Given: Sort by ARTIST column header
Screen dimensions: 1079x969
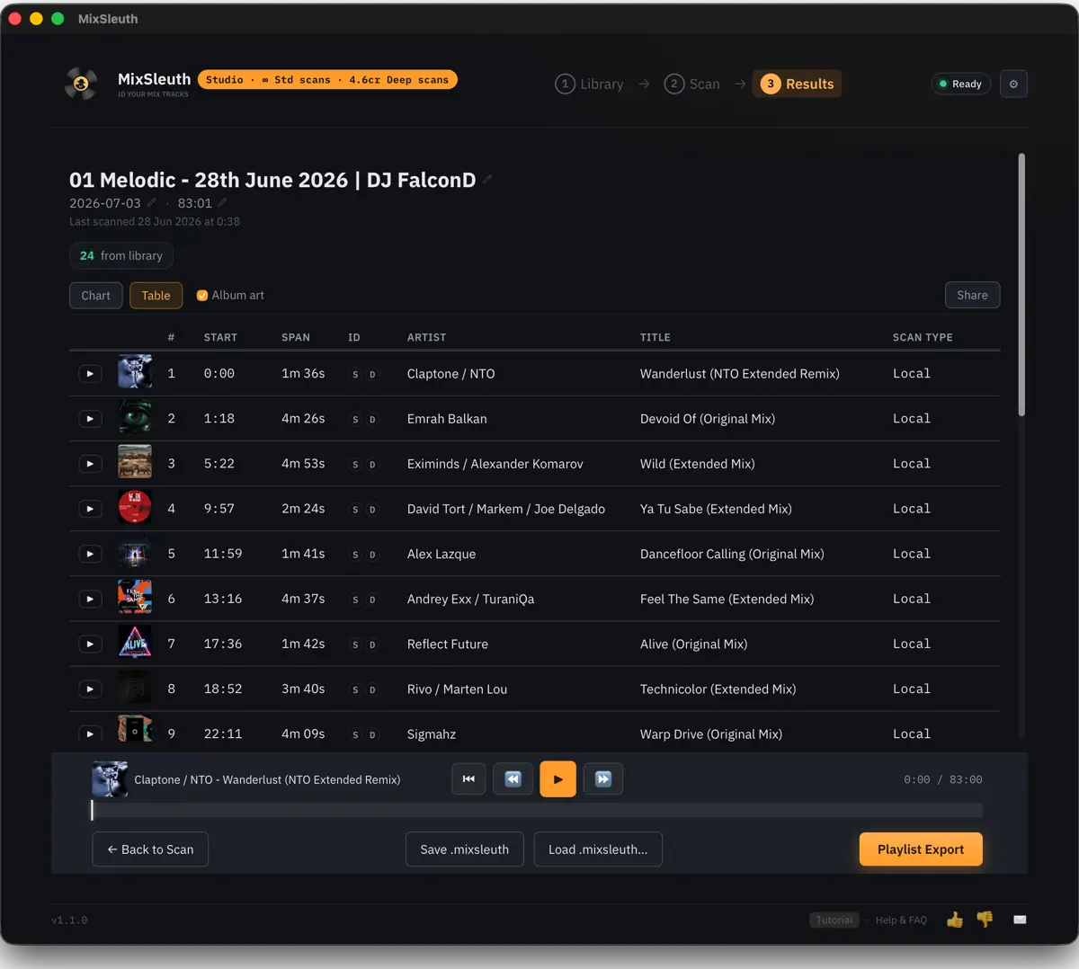Looking at the screenshot, I should [x=426, y=337].
